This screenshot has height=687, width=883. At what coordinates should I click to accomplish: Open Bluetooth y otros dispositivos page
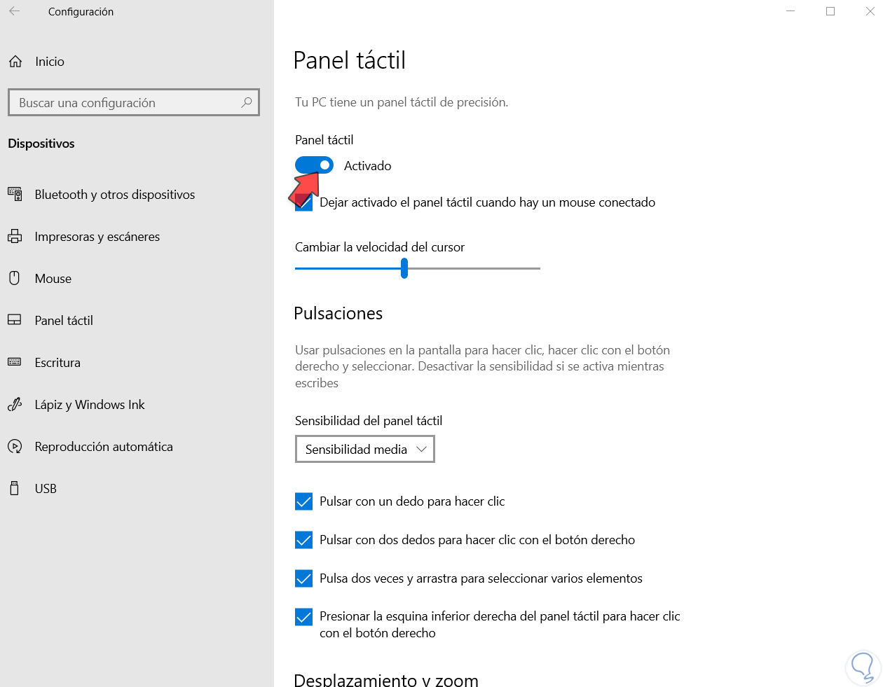(115, 194)
